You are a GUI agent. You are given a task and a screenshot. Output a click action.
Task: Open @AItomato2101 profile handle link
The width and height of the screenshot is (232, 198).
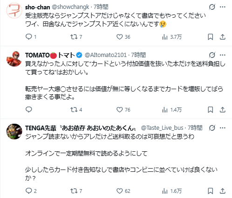pos(106,55)
